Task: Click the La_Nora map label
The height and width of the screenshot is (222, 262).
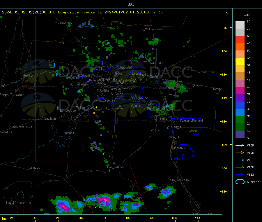Action: (x=116, y=74)
